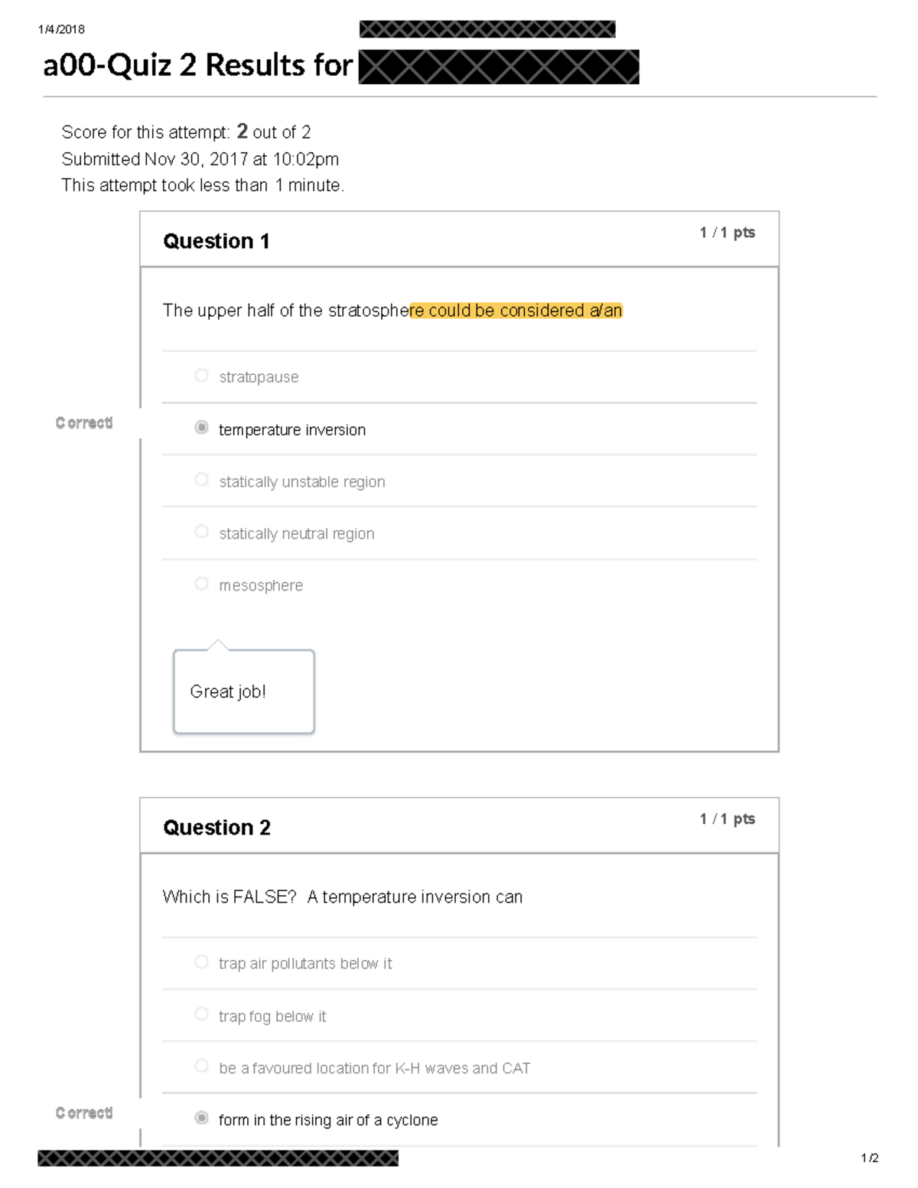Click the Question 1 header

pos(216,241)
